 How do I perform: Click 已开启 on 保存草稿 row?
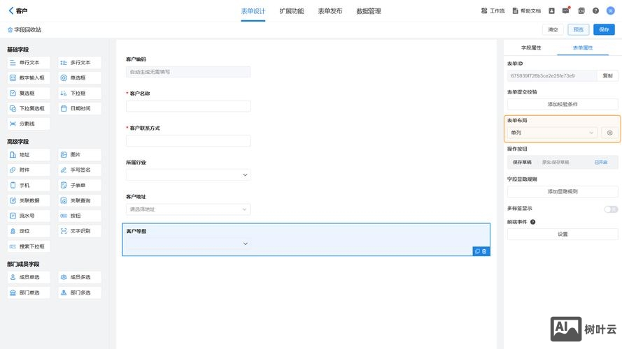[x=600, y=162]
